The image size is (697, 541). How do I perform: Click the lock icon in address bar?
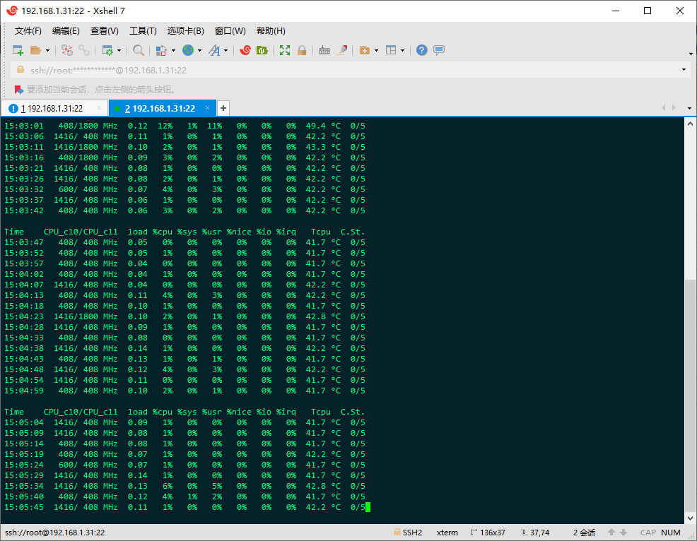tap(20, 70)
